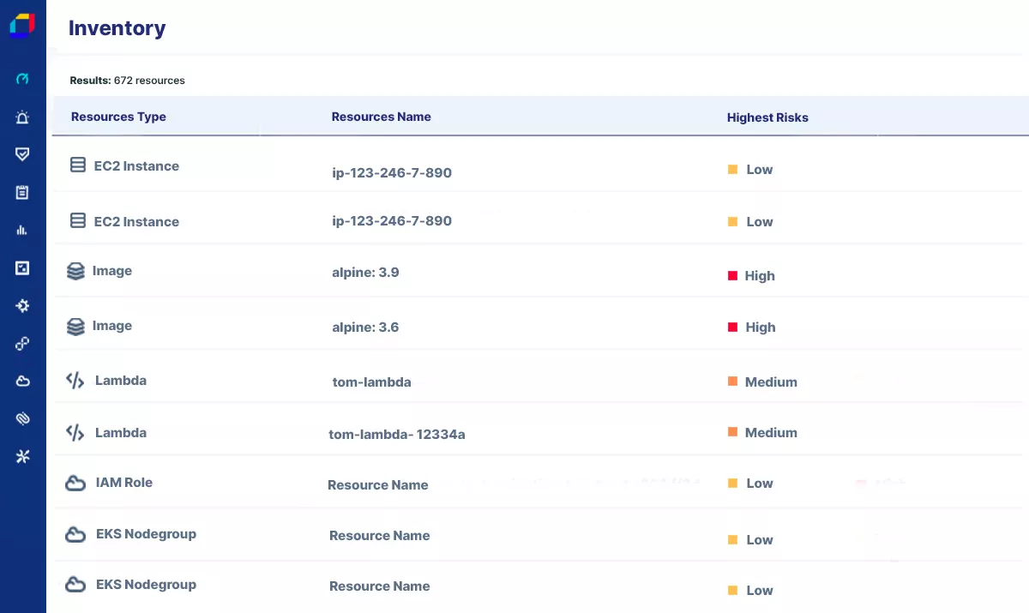Select the compliance shield icon
1029x613 pixels.
coord(21,154)
